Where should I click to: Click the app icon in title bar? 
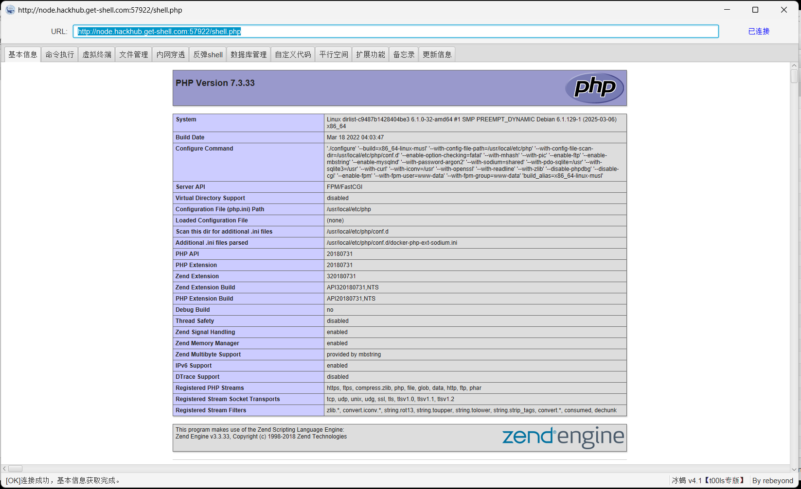pyautogui.click(x=10, y=10)
